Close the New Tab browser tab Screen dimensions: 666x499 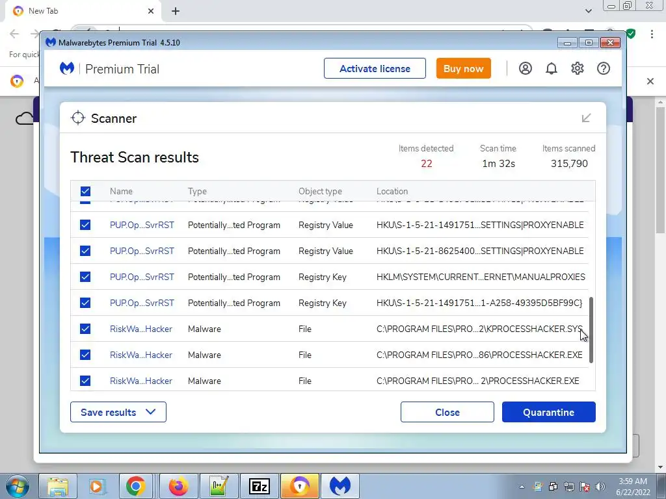click(151, 11)
